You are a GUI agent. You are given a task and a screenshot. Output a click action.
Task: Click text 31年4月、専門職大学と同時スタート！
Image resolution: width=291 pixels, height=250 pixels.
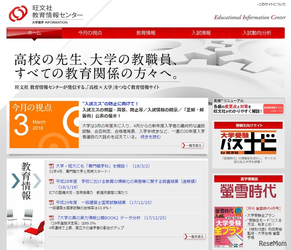click(80, 172)
